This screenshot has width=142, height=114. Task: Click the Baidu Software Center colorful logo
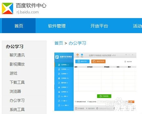pyautogui.click(x=7, y=8)
